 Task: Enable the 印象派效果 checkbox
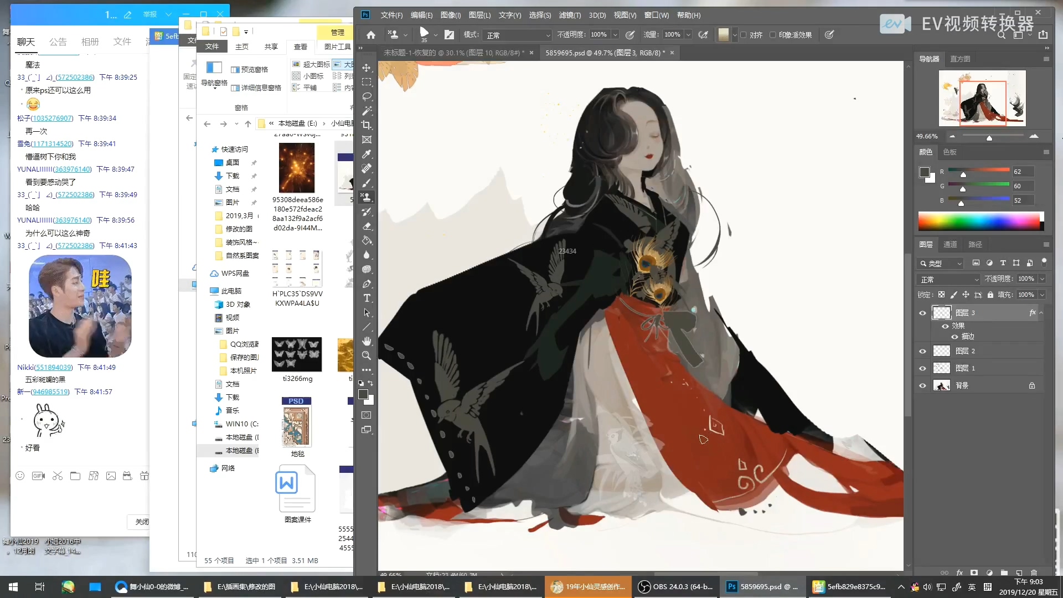pos(773,35)
